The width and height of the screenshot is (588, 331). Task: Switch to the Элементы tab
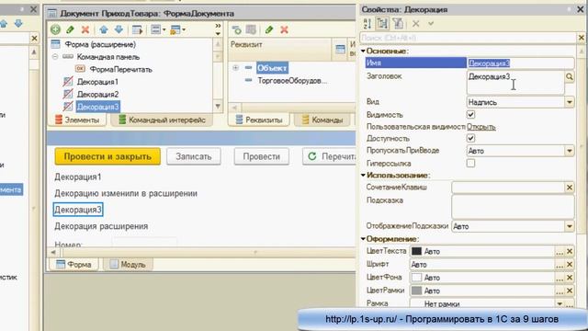click(77, 120)
